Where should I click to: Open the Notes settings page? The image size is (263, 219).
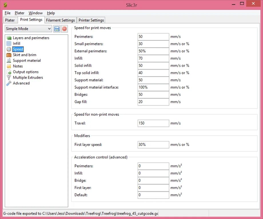(x=18, y=66)
